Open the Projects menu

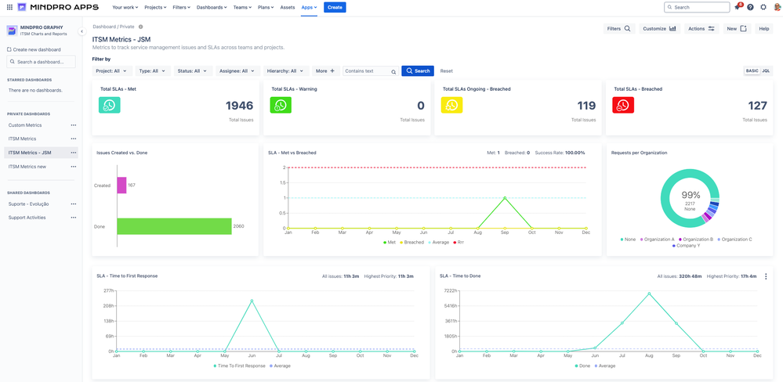point(156,8)
